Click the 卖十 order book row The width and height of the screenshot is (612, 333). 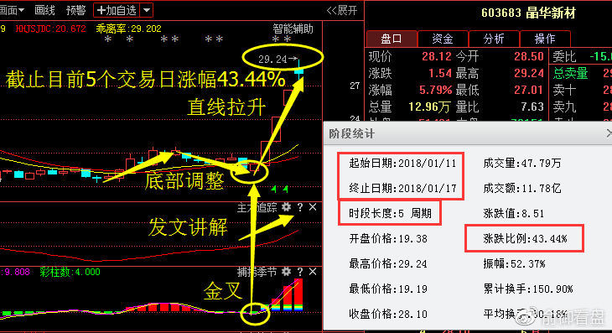[582, 91]
